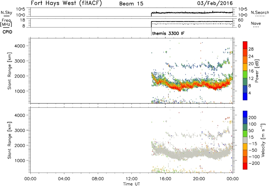This screenshot has width=269, height=186.
Task: Click the 'N.Search' legend label
Action: pos(260,12)
